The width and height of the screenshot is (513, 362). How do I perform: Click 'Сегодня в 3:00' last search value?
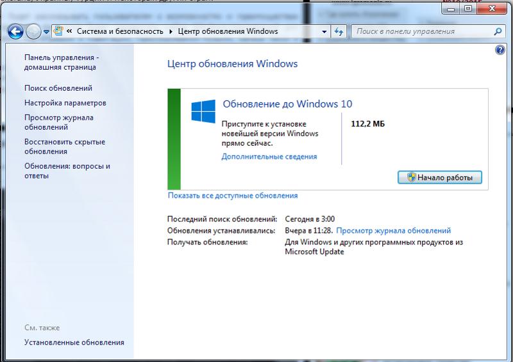(310, 219)
